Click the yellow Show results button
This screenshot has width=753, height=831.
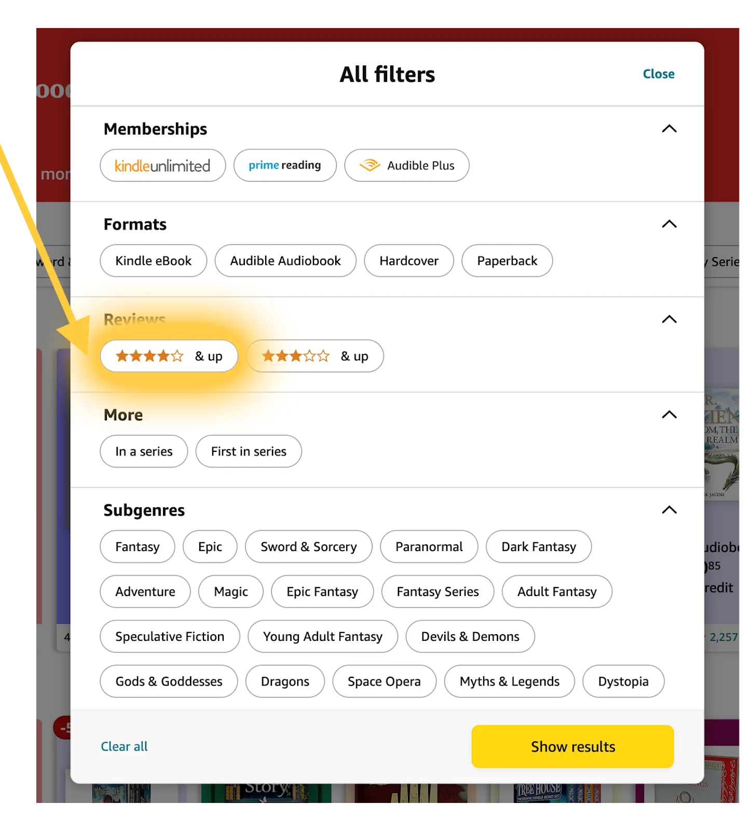(x=573, y=747)
